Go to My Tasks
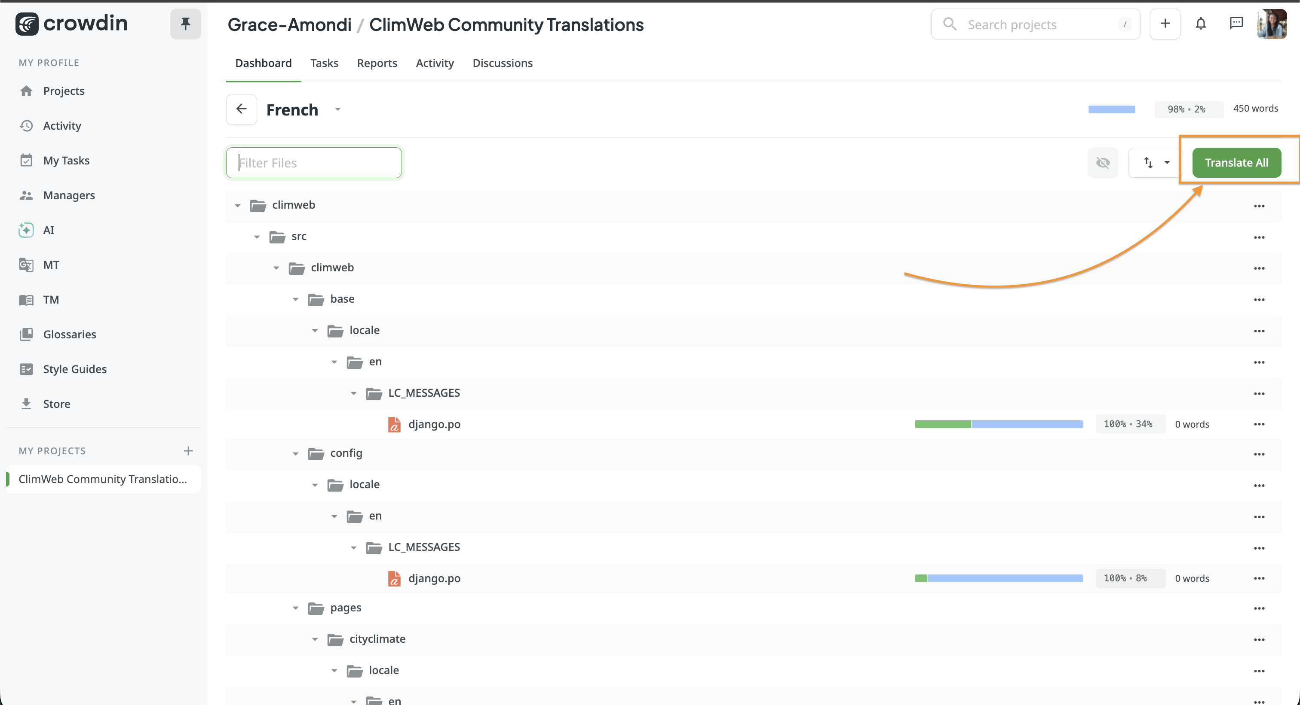The image size is (1300, 705). (x=66, y=160)
